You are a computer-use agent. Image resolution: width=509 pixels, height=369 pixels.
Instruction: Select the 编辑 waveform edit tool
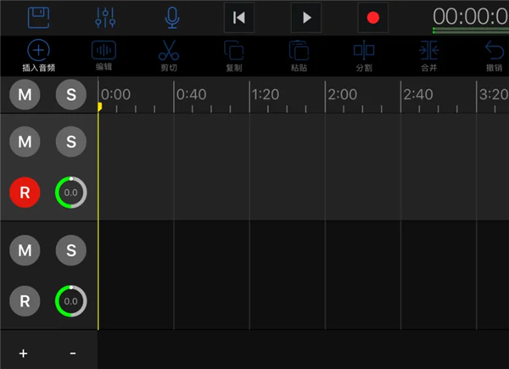click(x=104, y=54)
